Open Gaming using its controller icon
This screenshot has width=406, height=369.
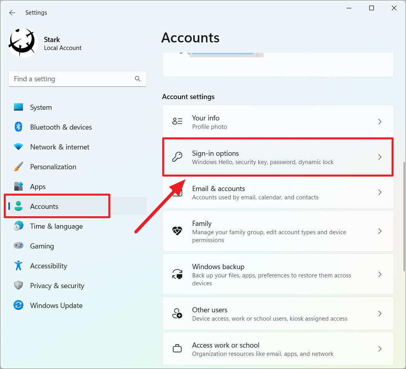coord(18,246)
